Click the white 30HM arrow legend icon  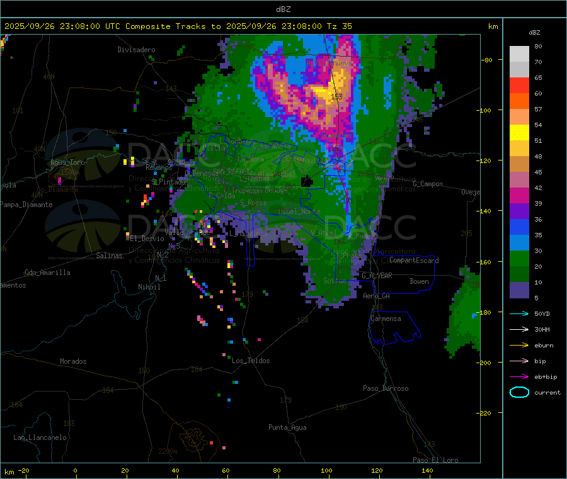click(519, 329)
